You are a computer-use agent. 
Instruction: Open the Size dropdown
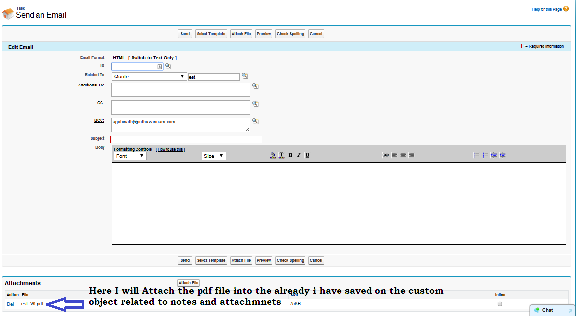point(213,156)
